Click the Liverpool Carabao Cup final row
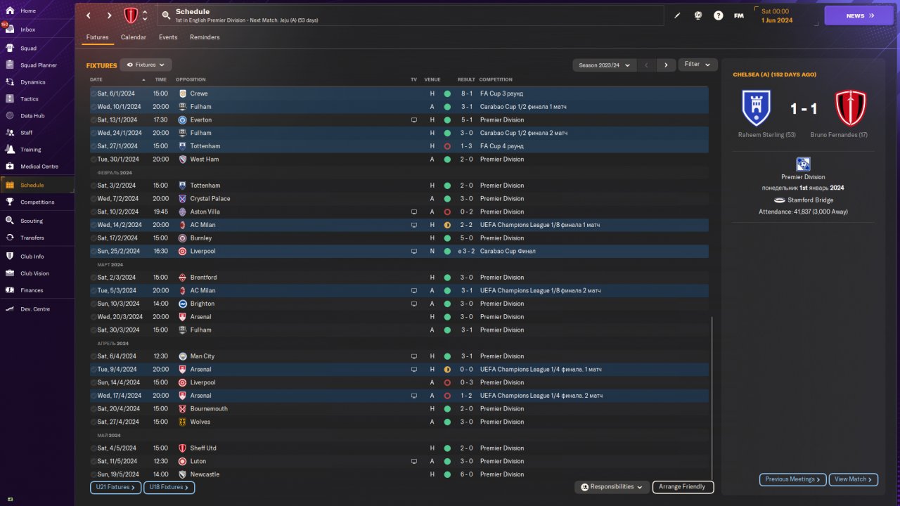Image resolution: width=900 pixels, height=506 pixels. click(x=399, y=251)
